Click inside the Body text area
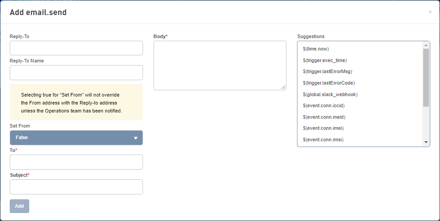The width and height of the screenshot is (440, 221). coord(220,66)
